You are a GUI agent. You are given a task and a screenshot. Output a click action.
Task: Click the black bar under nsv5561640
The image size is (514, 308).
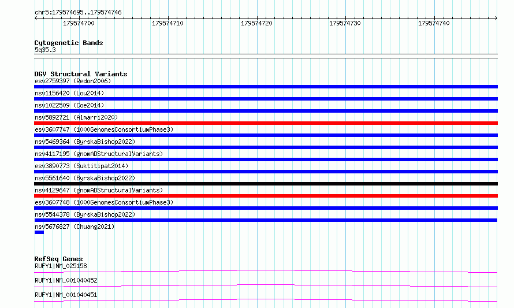pos(266,184)
